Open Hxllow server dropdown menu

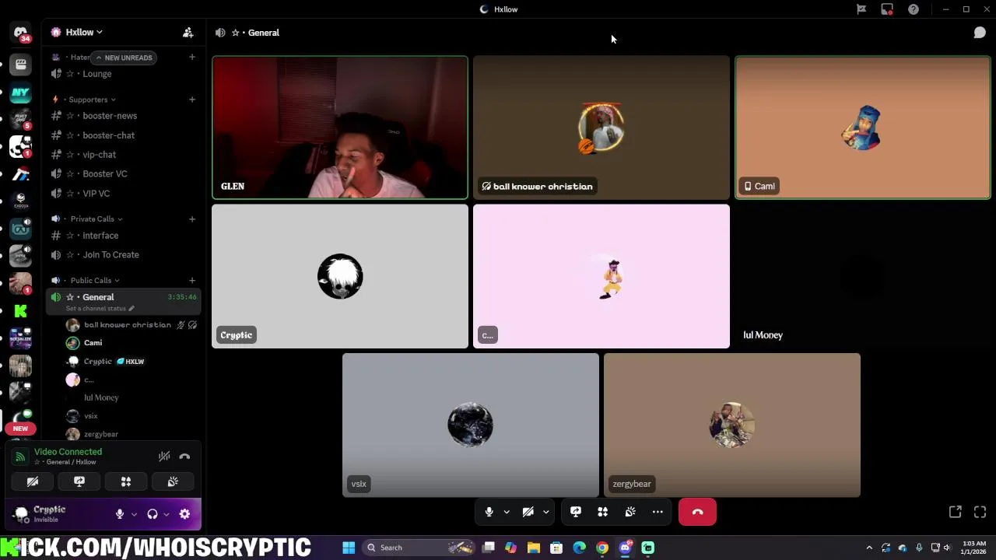click(84, 33)
